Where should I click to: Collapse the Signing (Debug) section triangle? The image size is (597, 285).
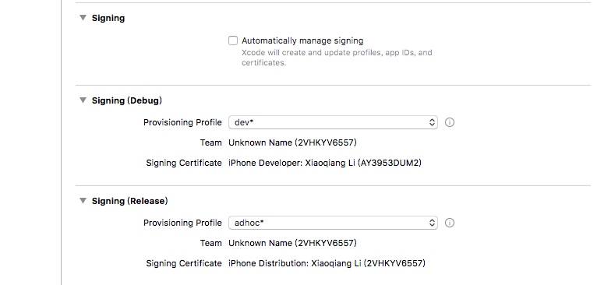point(83,100)
